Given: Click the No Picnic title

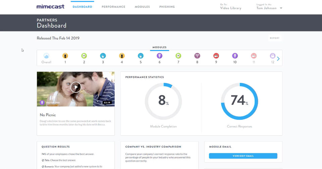Looking at the screenshot, I should coord(48,115).
